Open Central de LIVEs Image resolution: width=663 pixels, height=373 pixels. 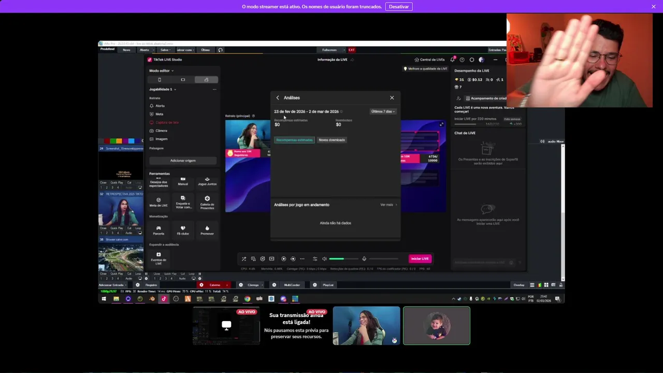(429, 60)
